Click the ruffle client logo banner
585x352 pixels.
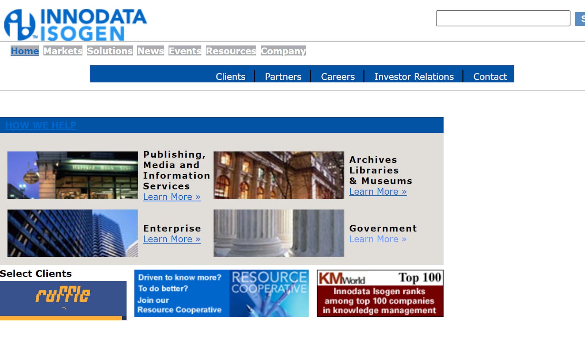coord(63,301)
